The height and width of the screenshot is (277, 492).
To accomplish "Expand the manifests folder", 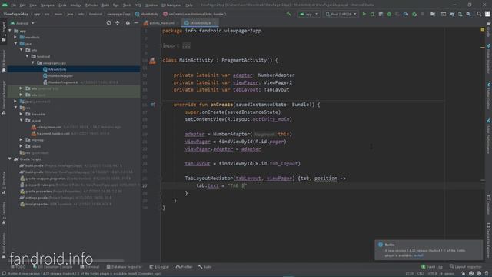I will coord(15,37).
